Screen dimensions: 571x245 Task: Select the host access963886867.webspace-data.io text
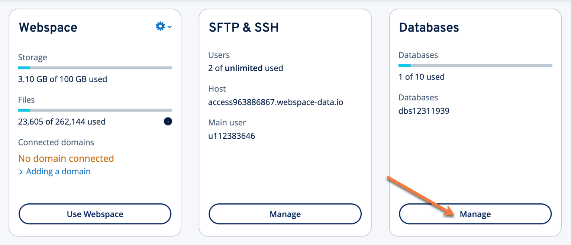click(276, 102)
